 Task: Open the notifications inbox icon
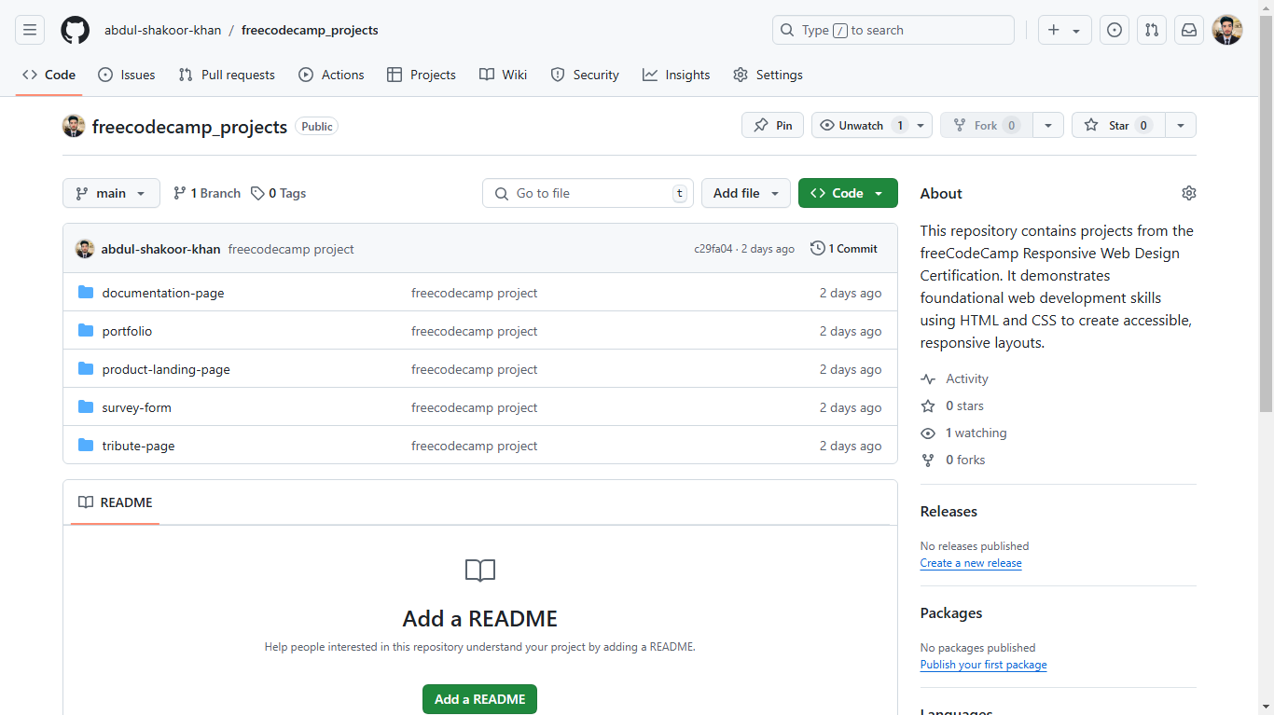point(1189,30)
